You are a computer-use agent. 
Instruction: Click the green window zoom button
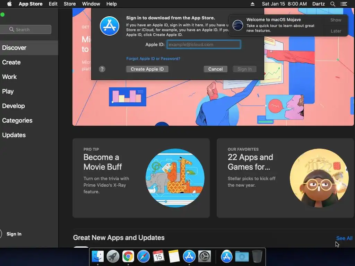coord(2,15)
